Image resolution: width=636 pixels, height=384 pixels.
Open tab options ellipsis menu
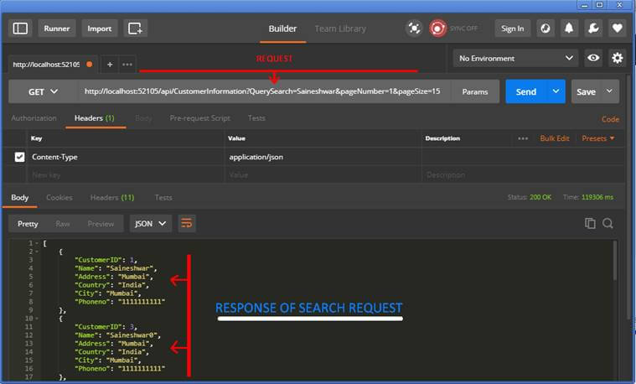(127, 64)
